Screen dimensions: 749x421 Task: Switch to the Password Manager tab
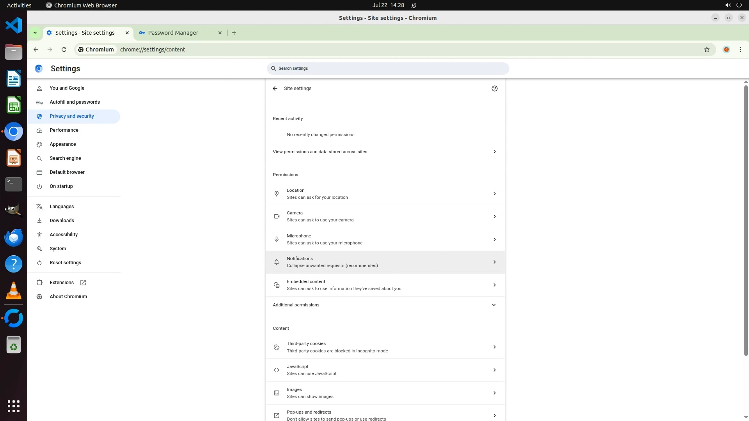pyautogui.click(x=174, y=33)
